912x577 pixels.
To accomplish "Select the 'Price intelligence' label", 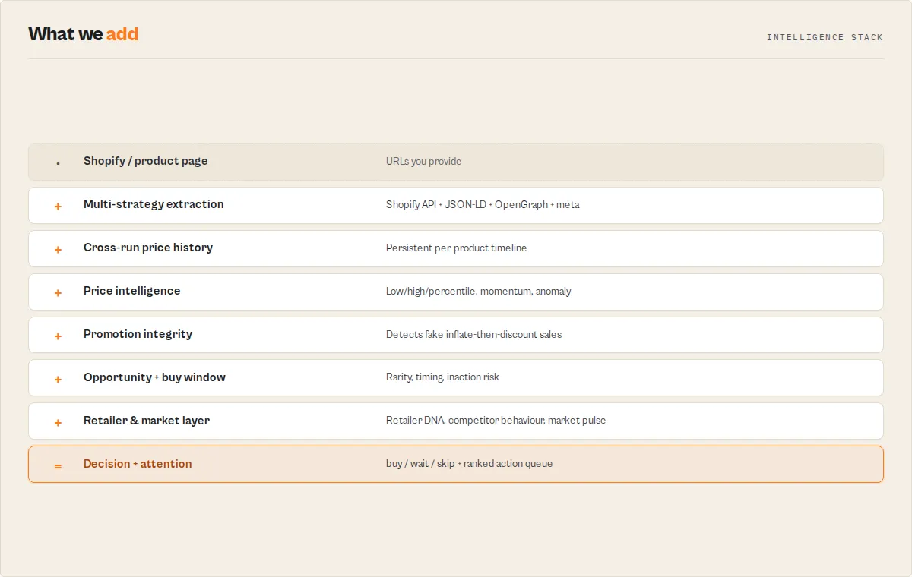I will [x=132, y=291].
